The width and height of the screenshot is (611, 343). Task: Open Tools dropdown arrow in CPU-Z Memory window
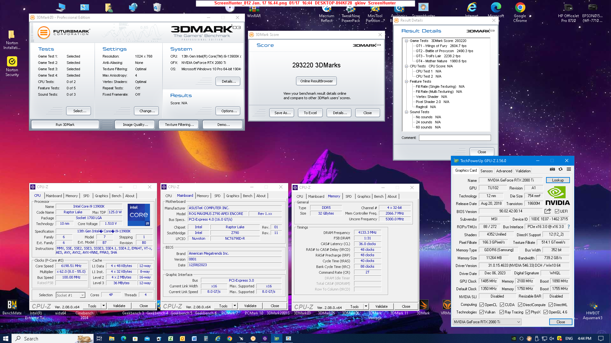click(x=366, y=306)
